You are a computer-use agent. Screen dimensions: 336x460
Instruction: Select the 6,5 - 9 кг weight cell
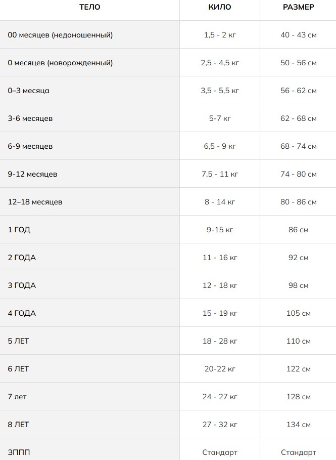coord(220,146)
